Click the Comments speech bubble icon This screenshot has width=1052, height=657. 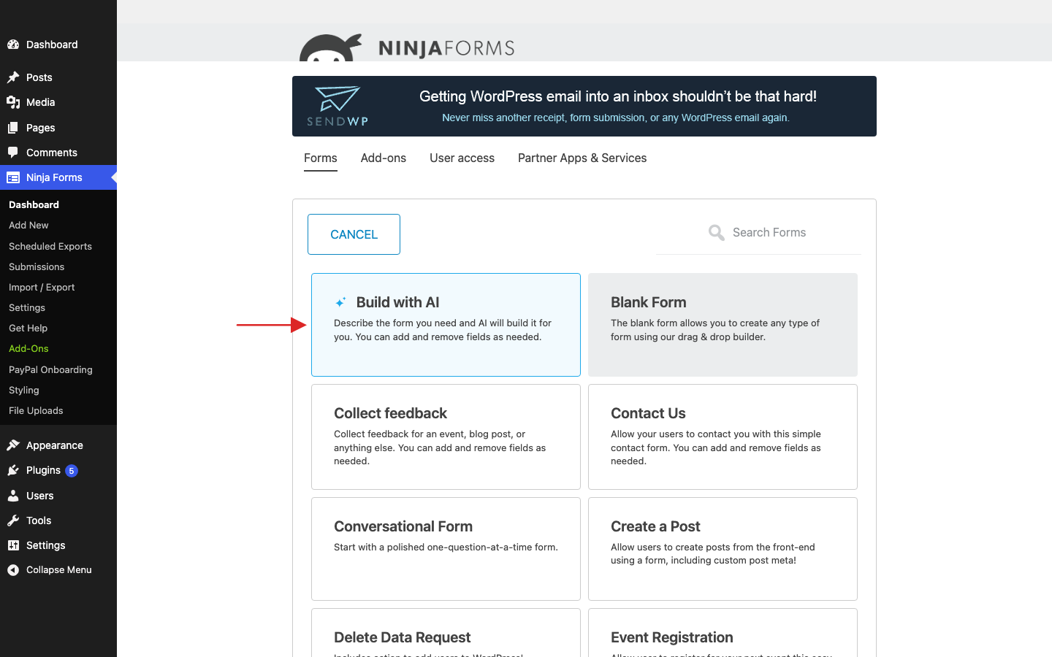tap(13, 153)
